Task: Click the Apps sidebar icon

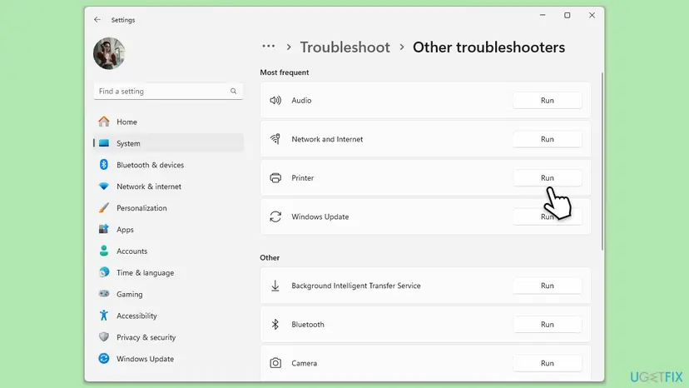Action: [104, 229]
